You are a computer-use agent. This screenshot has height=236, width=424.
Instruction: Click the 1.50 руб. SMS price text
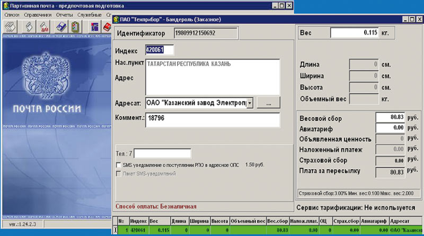254,165
